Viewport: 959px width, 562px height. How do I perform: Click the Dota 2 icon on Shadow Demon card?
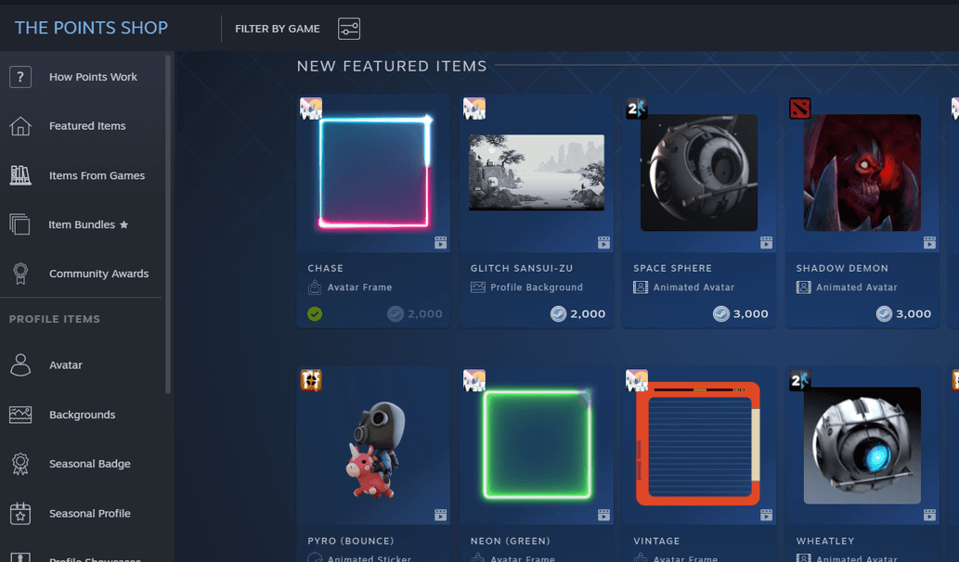pos(799,109)
